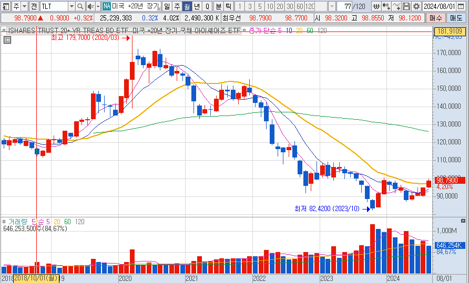Screen dimensions: 469x283
Task: Click current price 98.7900 in quote bar
Action: coord(25,18)
